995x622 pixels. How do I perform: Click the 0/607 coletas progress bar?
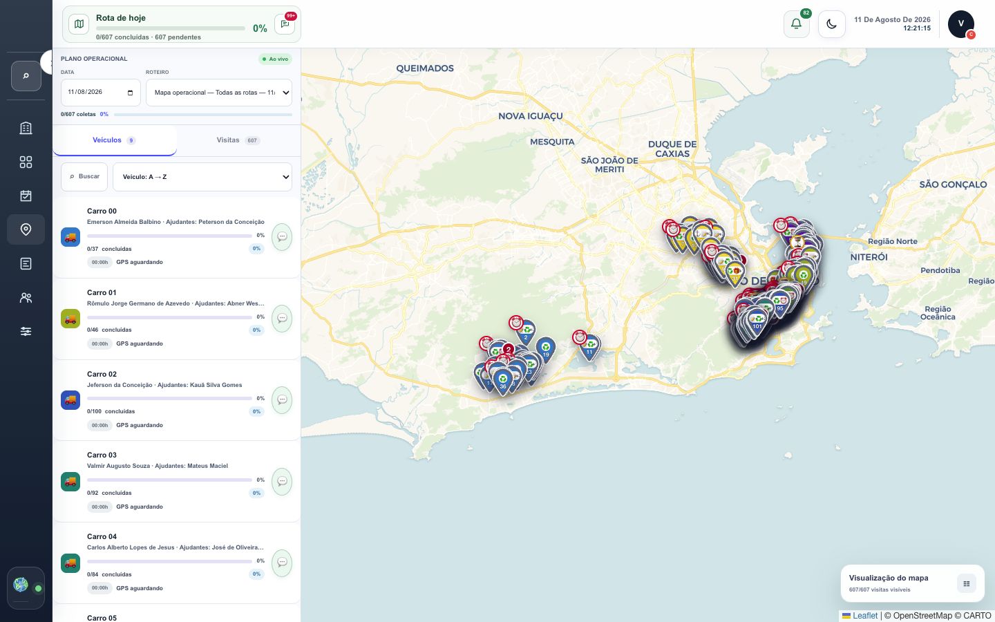tap(202, 114)
